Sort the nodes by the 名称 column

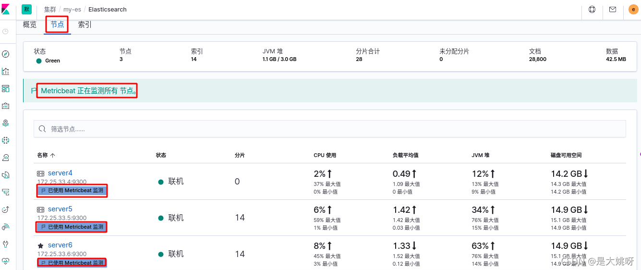click(x=46, y=155)
